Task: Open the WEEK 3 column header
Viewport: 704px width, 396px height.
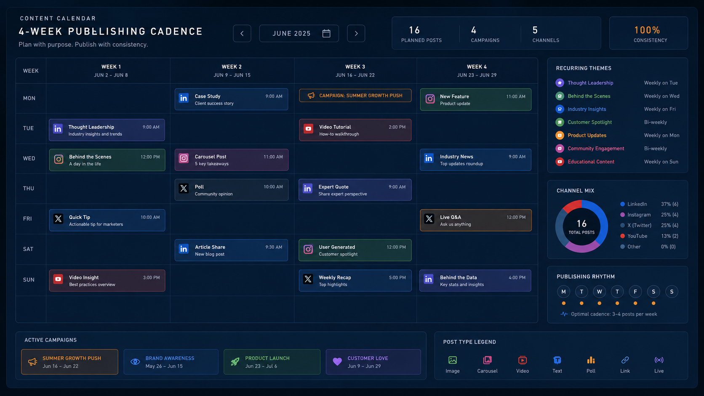Action: [x=355, y=71]
